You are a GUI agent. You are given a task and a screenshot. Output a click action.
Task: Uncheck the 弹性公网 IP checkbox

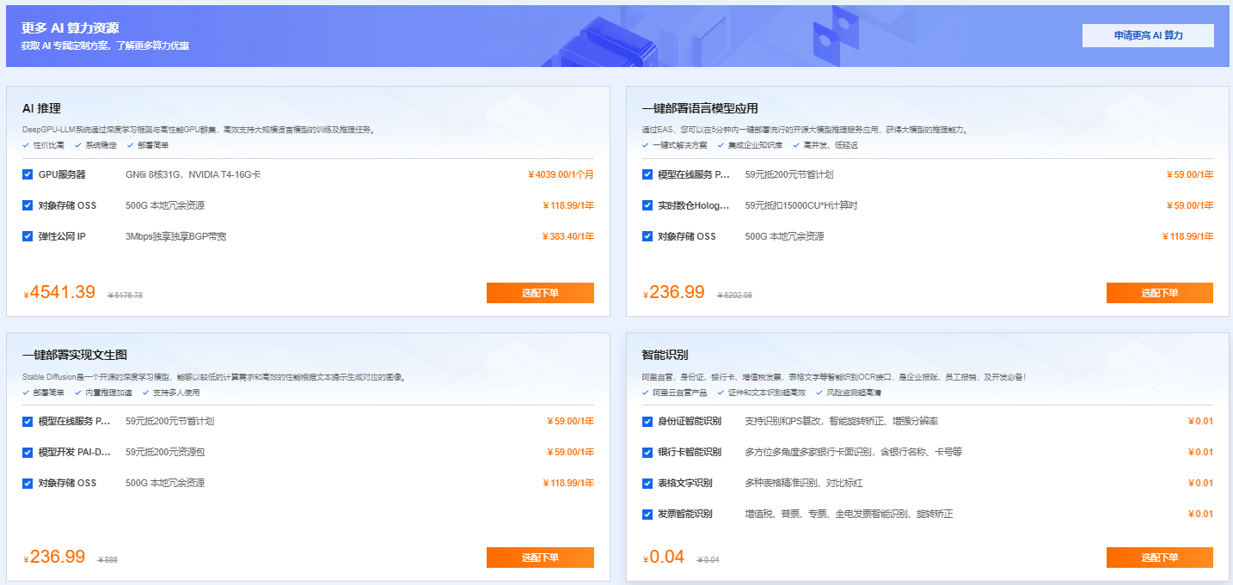[x=28, y=236]
